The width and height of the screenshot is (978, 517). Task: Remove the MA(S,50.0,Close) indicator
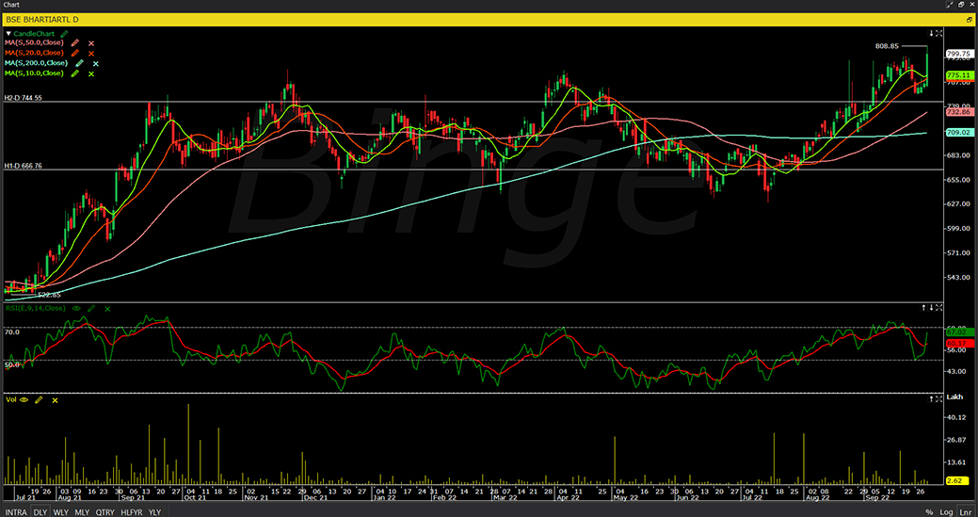[91, 43]
